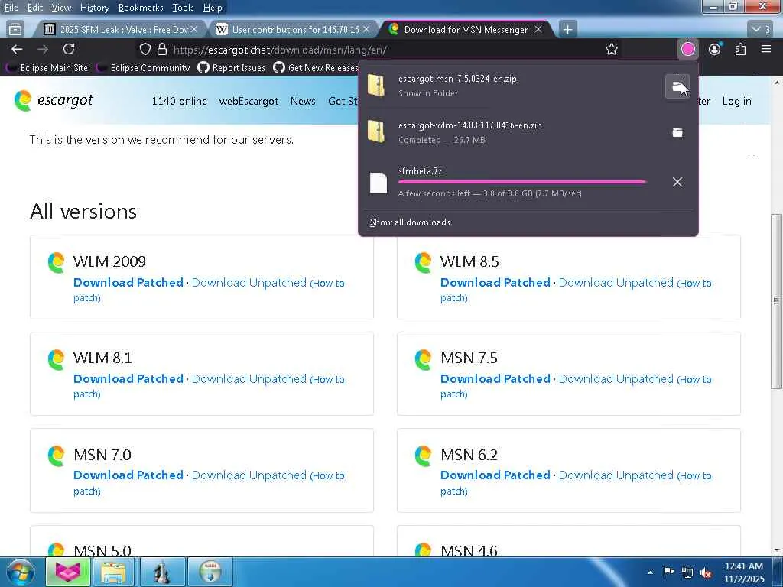Click the Show in Folder text under escargot-msn
The image size is (783, 587).
click(x=428, y=93)
